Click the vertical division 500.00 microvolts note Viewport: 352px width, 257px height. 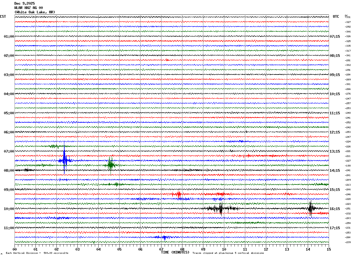37,253
